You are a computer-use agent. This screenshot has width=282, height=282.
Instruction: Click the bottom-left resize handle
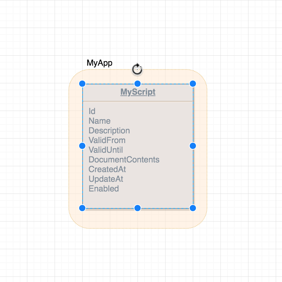pos(82,208)
